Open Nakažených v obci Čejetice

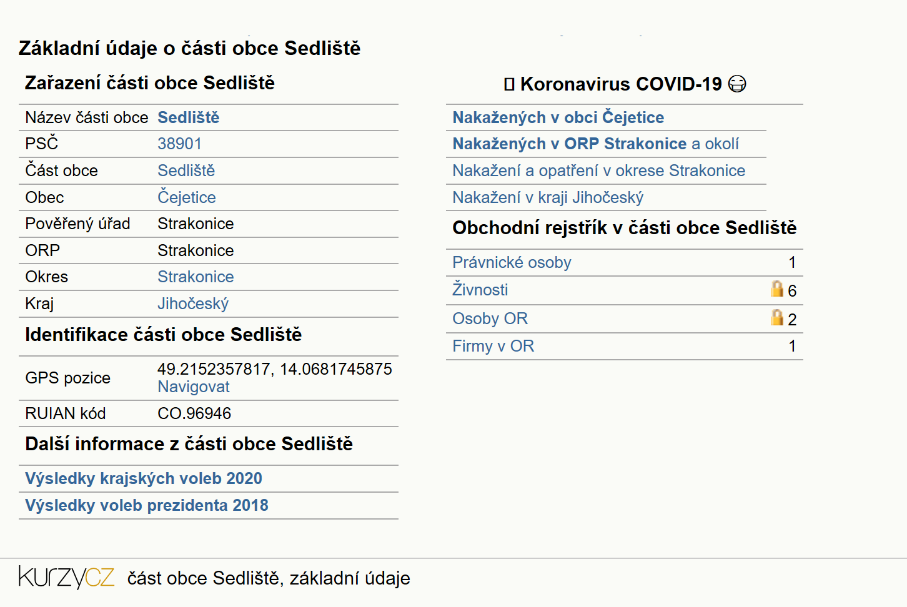[558, 117]
